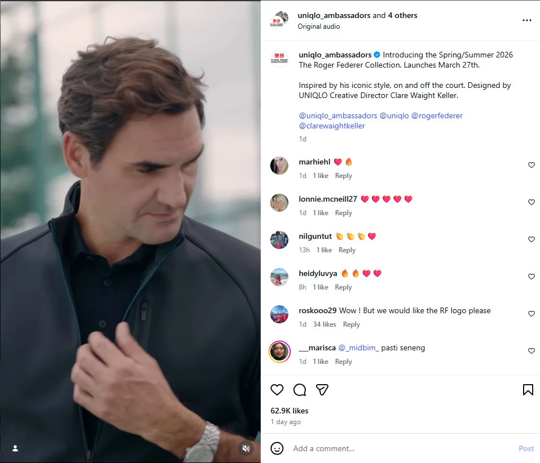
Task: Heart the comment by nilguntut
Action: tap(531, 239)
